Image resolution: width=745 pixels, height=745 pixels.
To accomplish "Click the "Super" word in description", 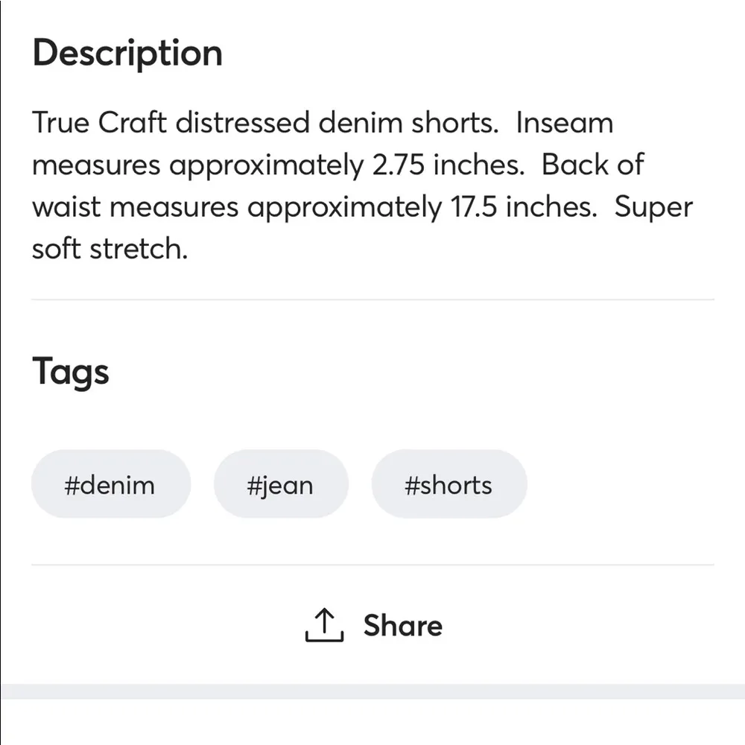I will coord(653,206).
